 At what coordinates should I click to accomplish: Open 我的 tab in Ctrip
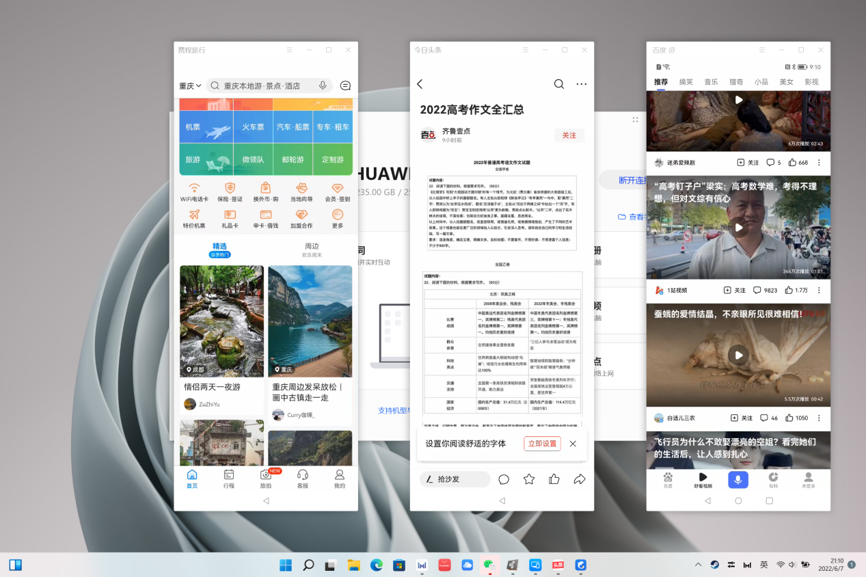tap(340, 479)
